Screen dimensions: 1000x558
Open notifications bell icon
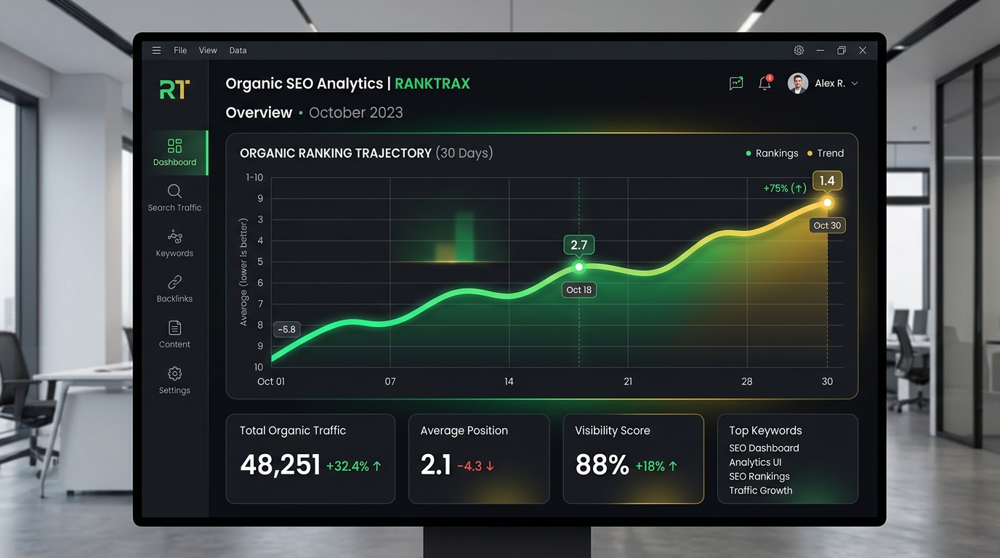click(765, 83)
